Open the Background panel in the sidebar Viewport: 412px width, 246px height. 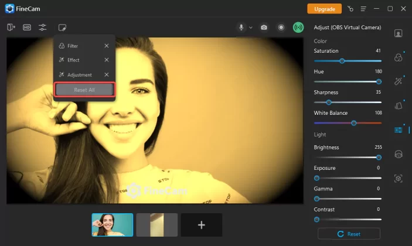[x=399, y=33]
